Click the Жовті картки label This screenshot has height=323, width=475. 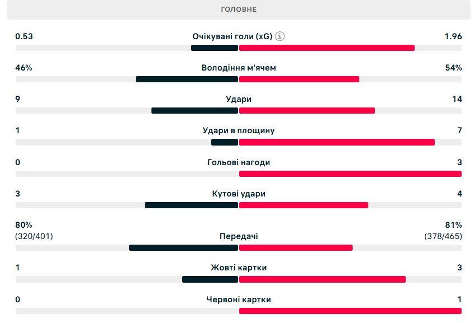coord(239,268)
